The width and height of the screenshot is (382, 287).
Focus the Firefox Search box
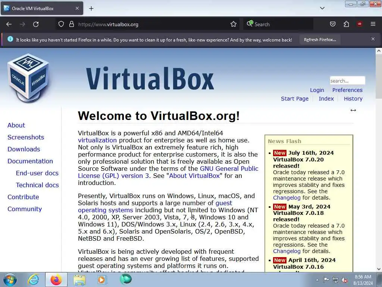click(278, 24)
